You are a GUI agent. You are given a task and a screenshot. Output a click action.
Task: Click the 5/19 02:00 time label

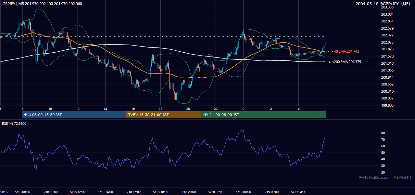coord(271,192)
